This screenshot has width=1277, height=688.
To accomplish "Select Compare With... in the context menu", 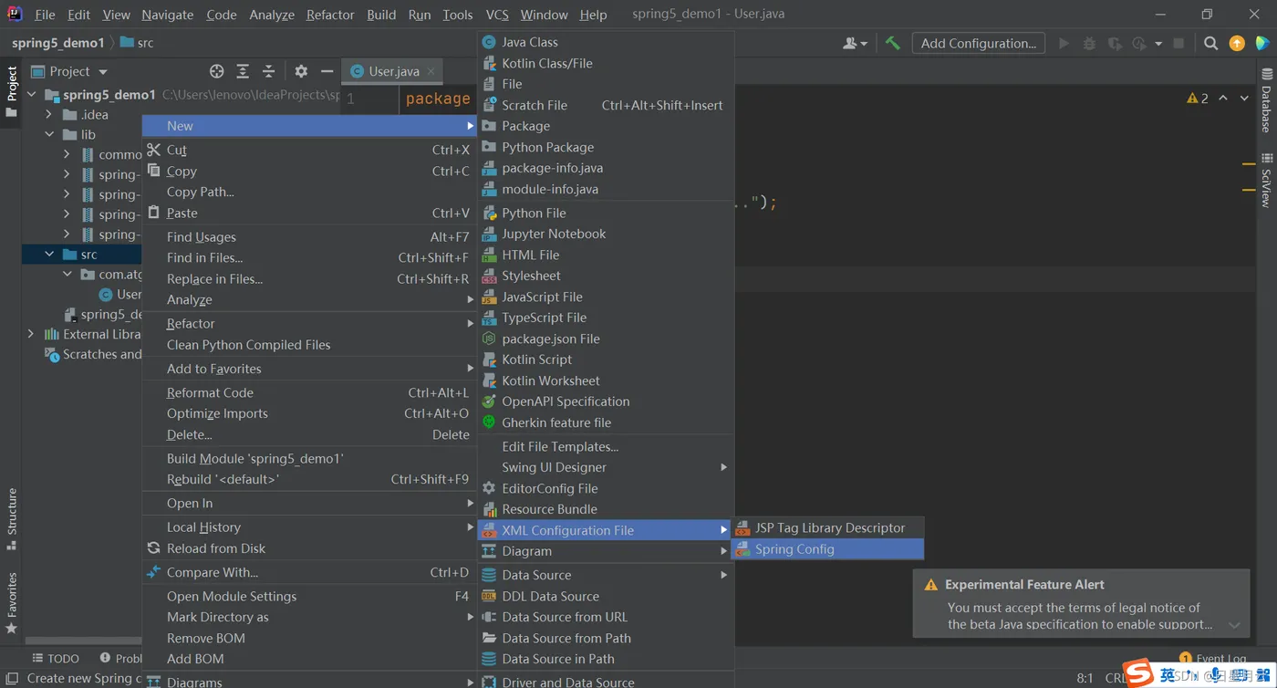I will coord(310,572).
